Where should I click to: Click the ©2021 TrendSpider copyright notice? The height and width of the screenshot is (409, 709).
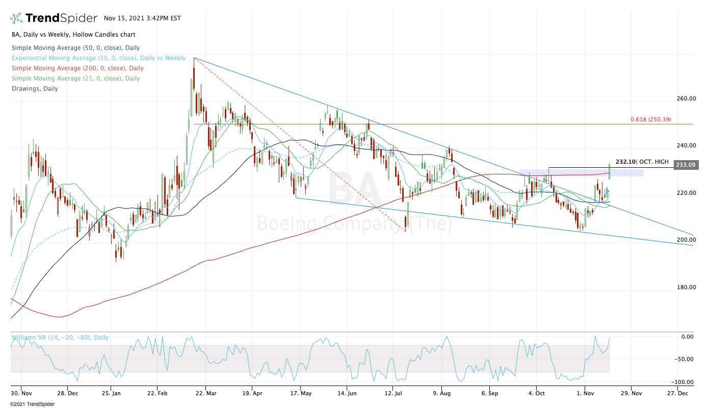[x=32, y=404]
